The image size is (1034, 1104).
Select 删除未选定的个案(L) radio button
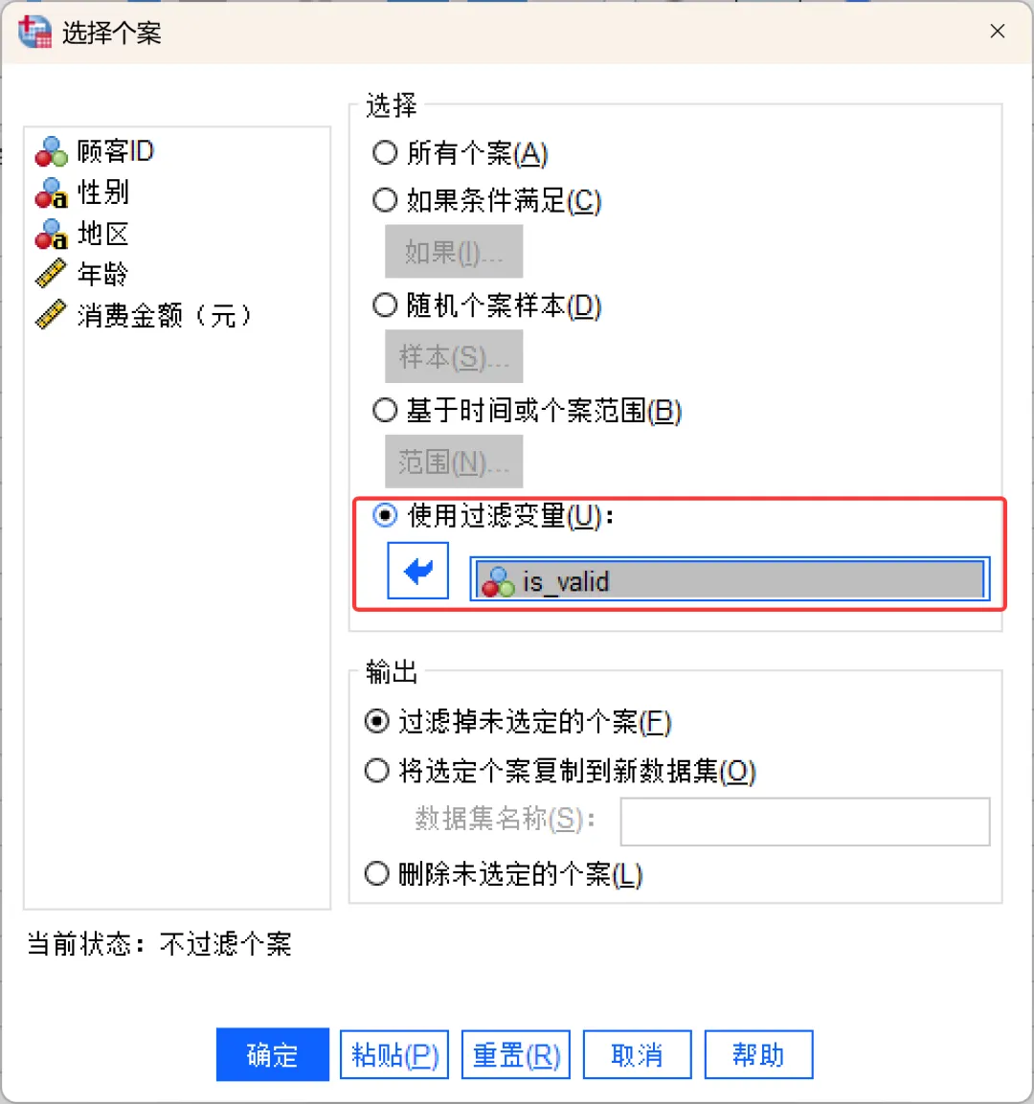click(x=377, y=873)
